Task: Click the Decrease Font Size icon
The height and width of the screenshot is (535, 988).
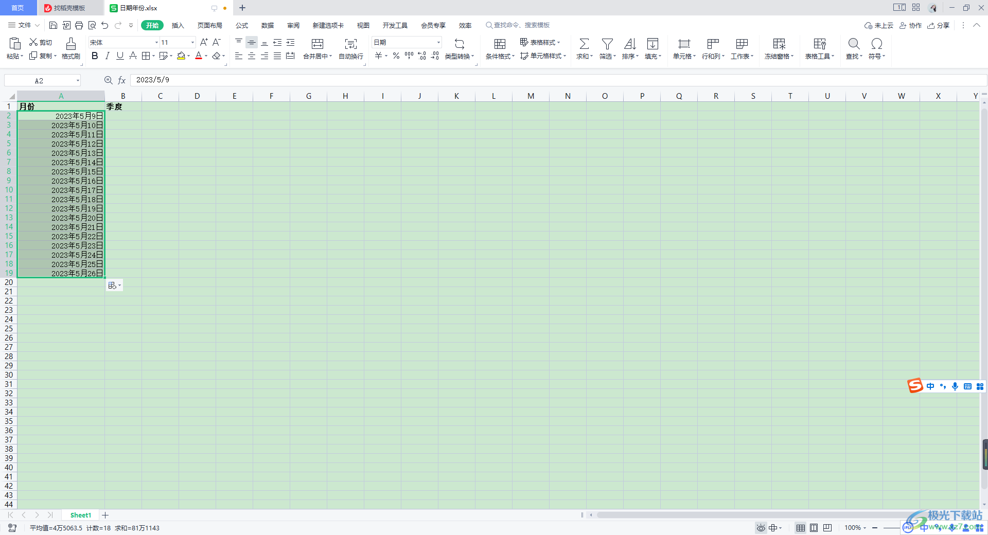Action: (x=217, y=42)
